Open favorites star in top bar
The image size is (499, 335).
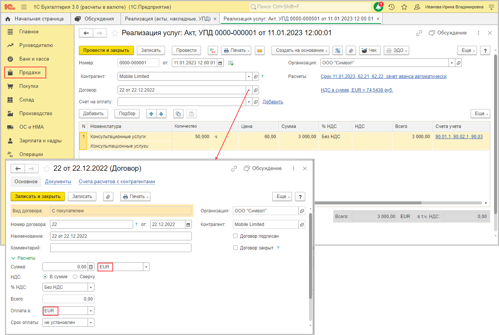pos(404,7)
